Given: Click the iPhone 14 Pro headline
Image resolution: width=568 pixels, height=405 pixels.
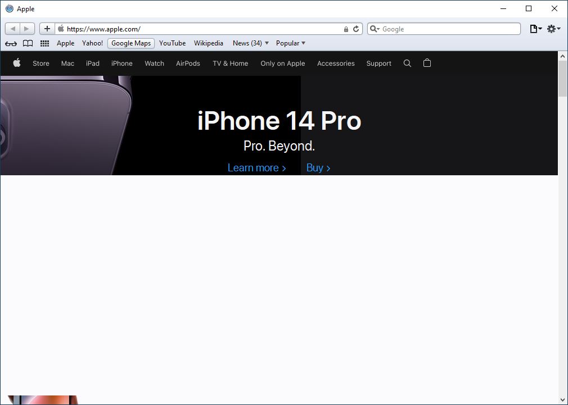Looking at the screenshot, I should (280, 121).
